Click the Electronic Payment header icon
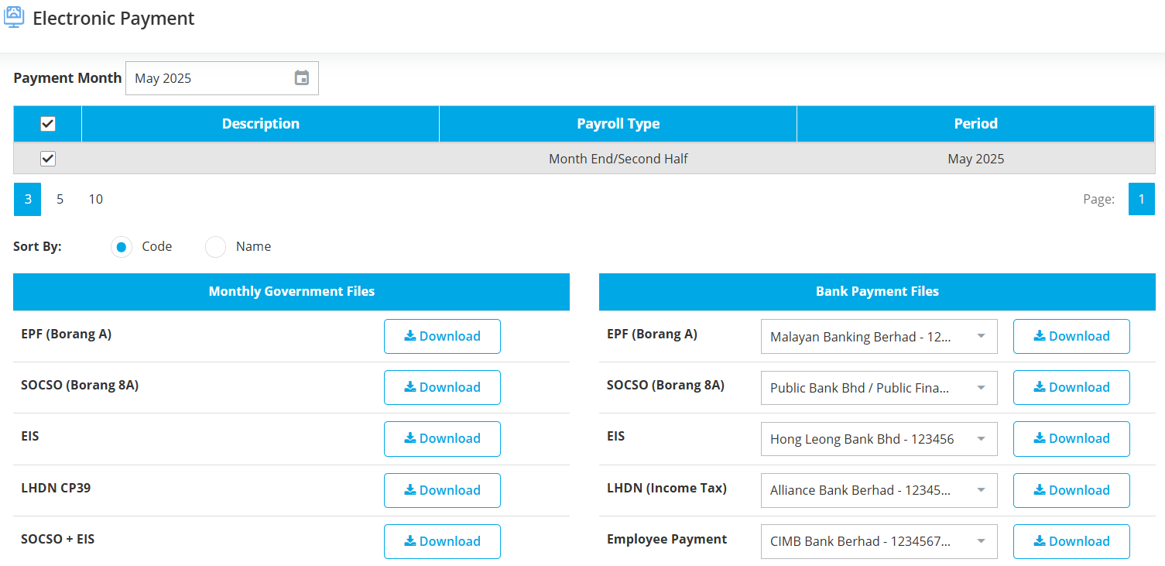This screenshot has width=1165, height=566. (14, 17)
